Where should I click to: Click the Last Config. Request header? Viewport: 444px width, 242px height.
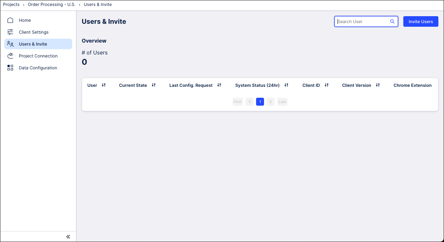tap(191, 85)
